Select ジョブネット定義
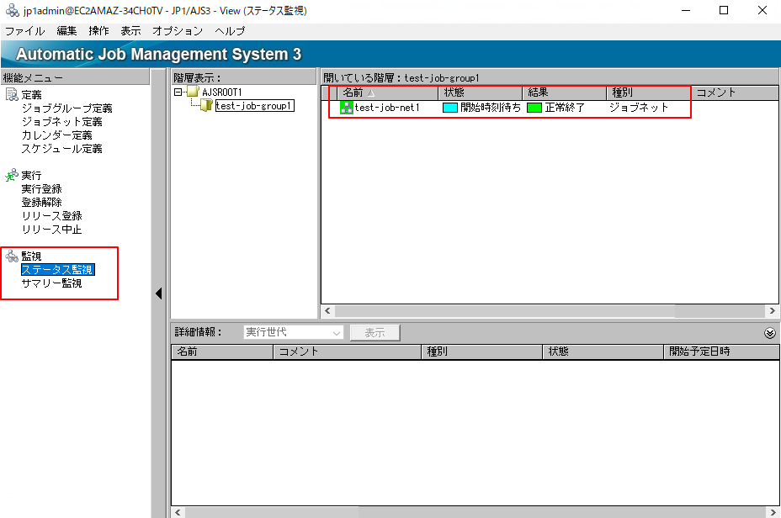781x518 pixels. [x=61, y=121]
